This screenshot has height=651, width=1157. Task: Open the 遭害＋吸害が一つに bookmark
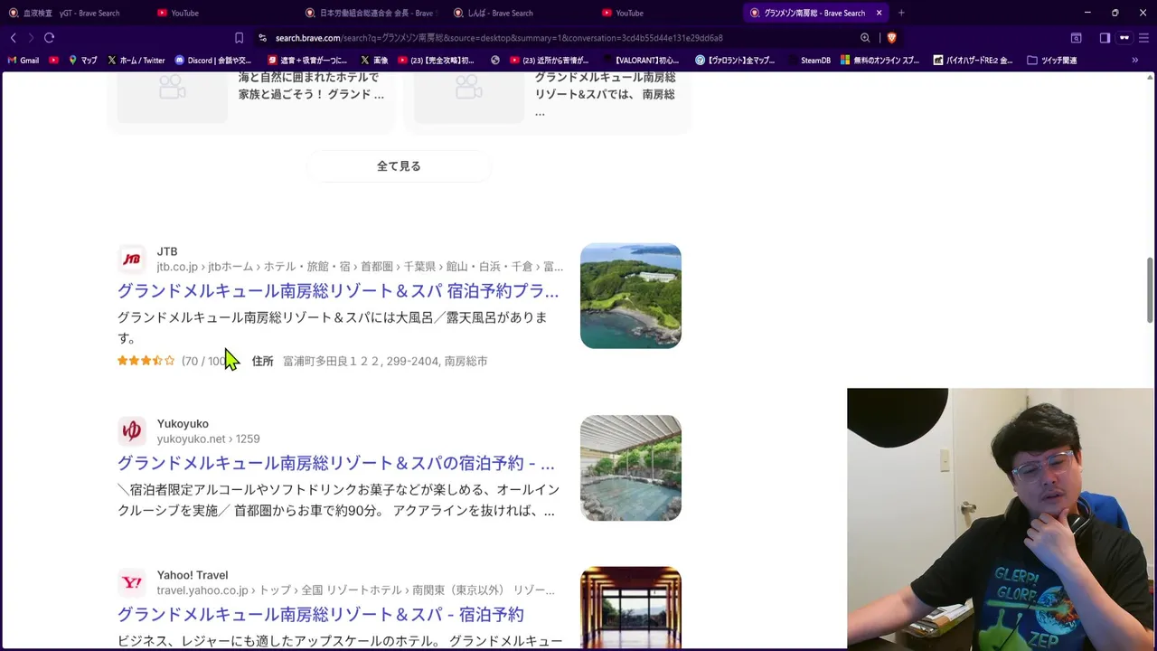click(307, 61)
